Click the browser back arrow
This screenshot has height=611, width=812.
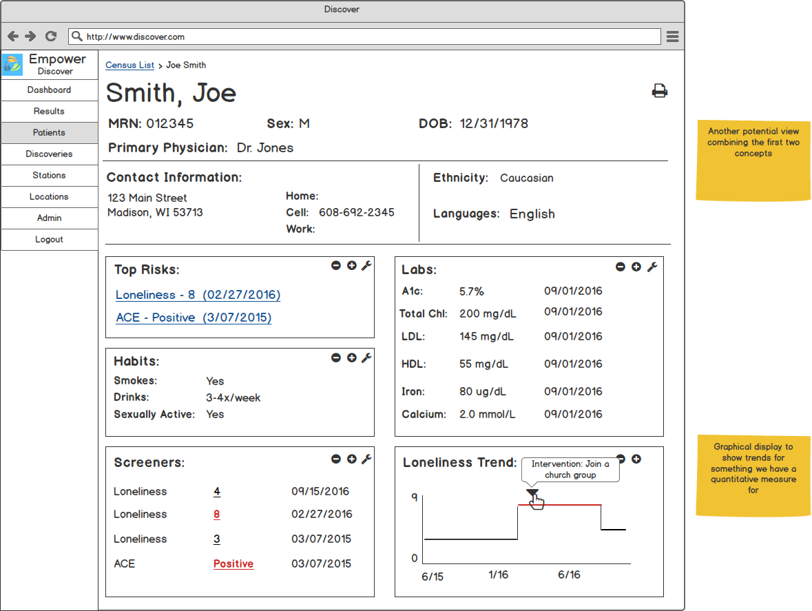click(x=13, y=36)
